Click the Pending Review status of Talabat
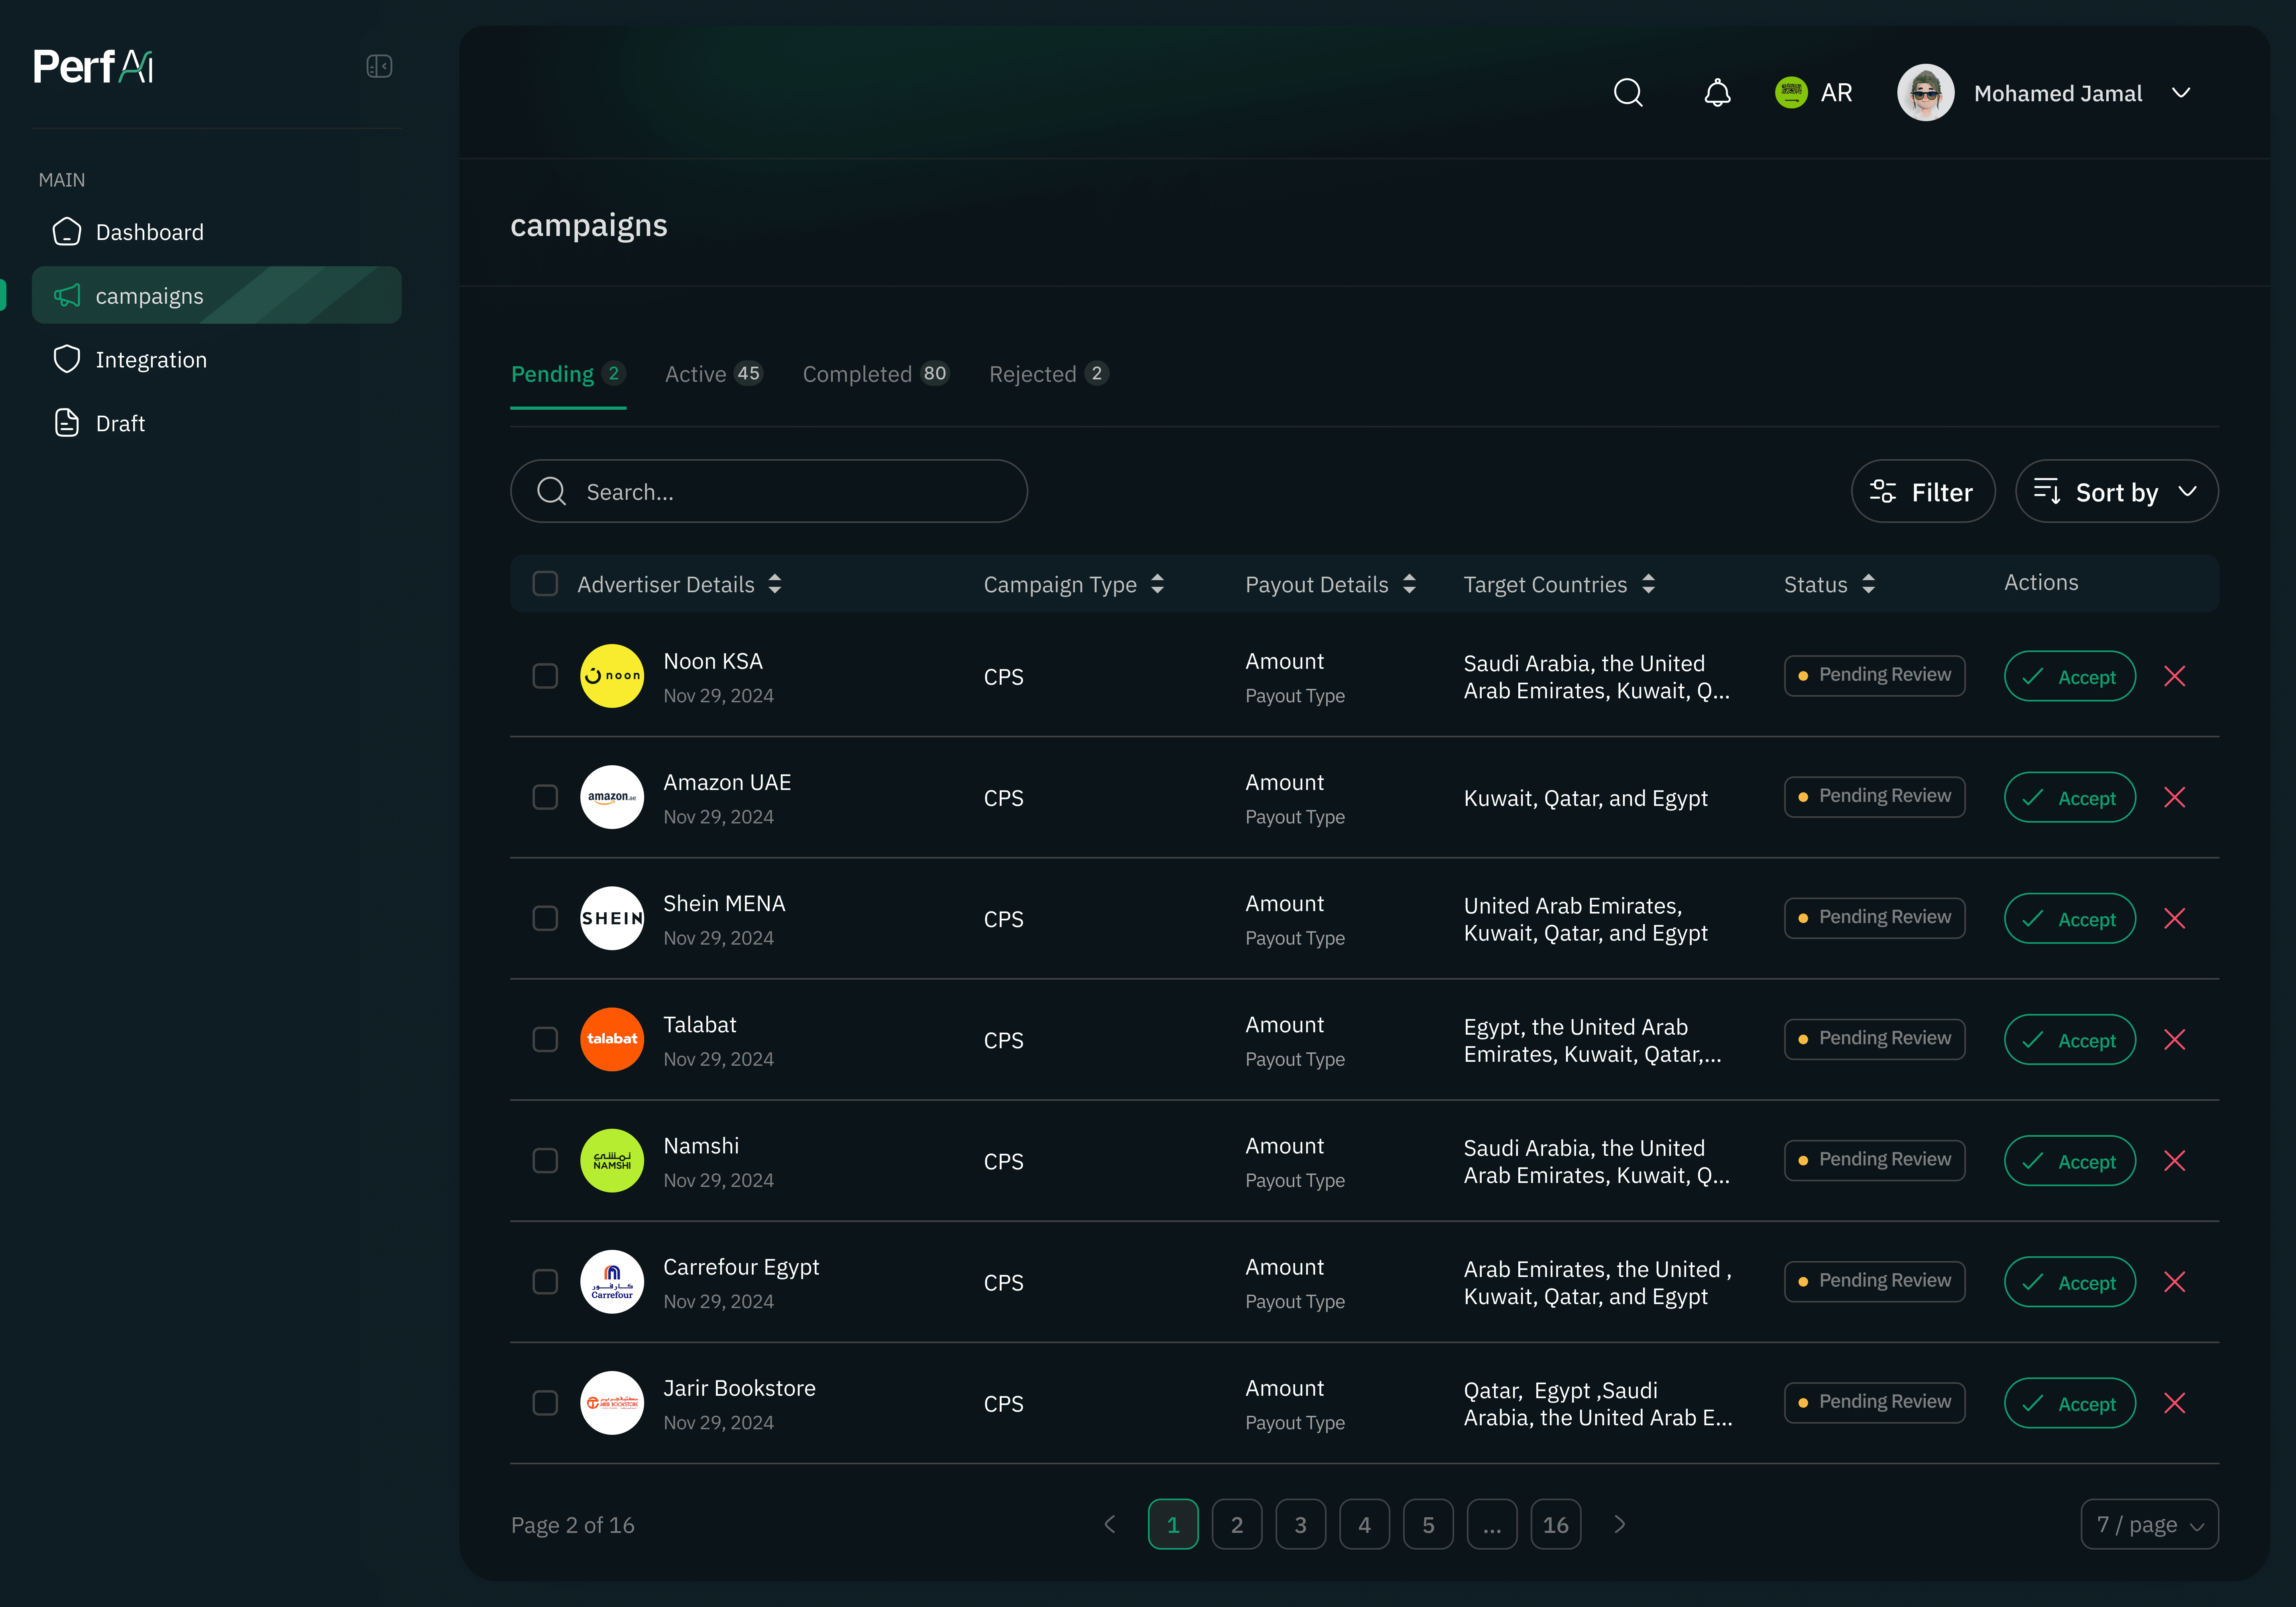 pos(1875,1039)
